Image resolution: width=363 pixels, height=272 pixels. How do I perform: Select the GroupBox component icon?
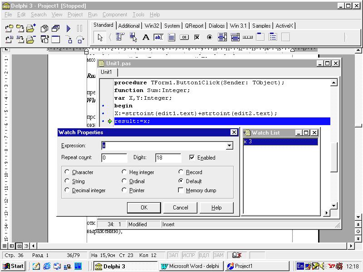pyautogui.click(x=260, y=37)
